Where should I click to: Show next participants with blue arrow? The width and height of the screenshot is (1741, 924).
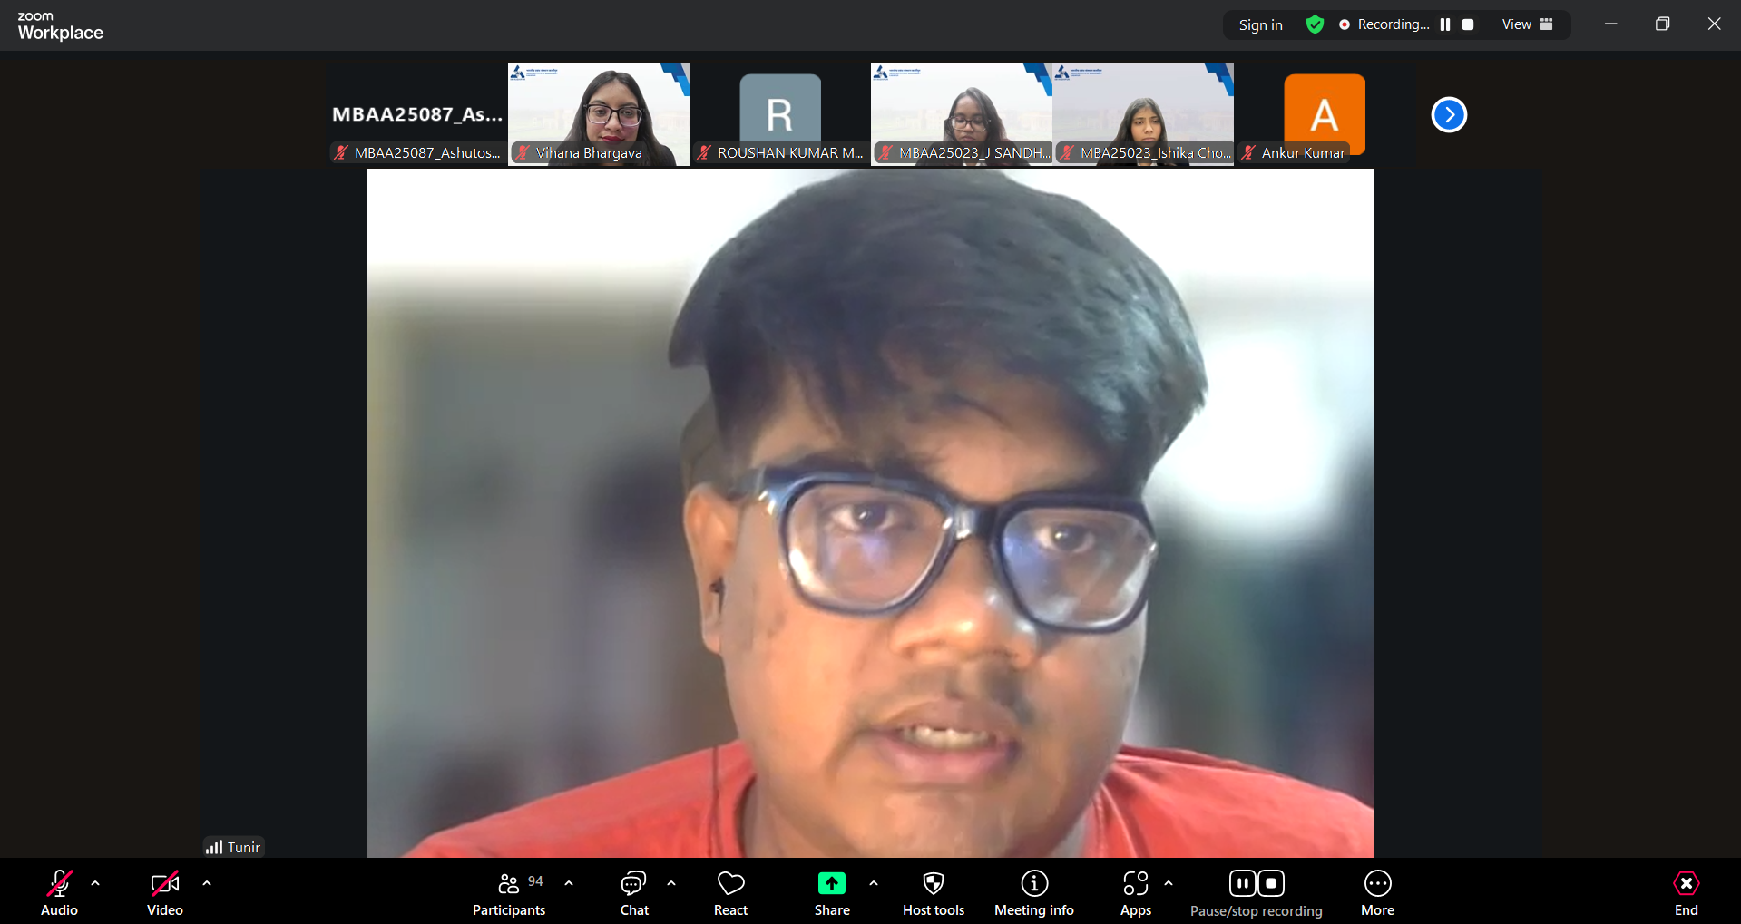1449,114
